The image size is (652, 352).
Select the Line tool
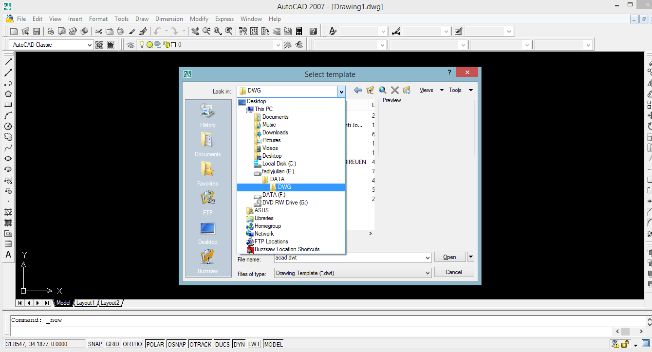point(8,62)
